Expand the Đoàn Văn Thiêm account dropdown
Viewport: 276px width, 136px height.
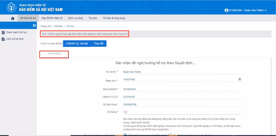tap(266, 11)
